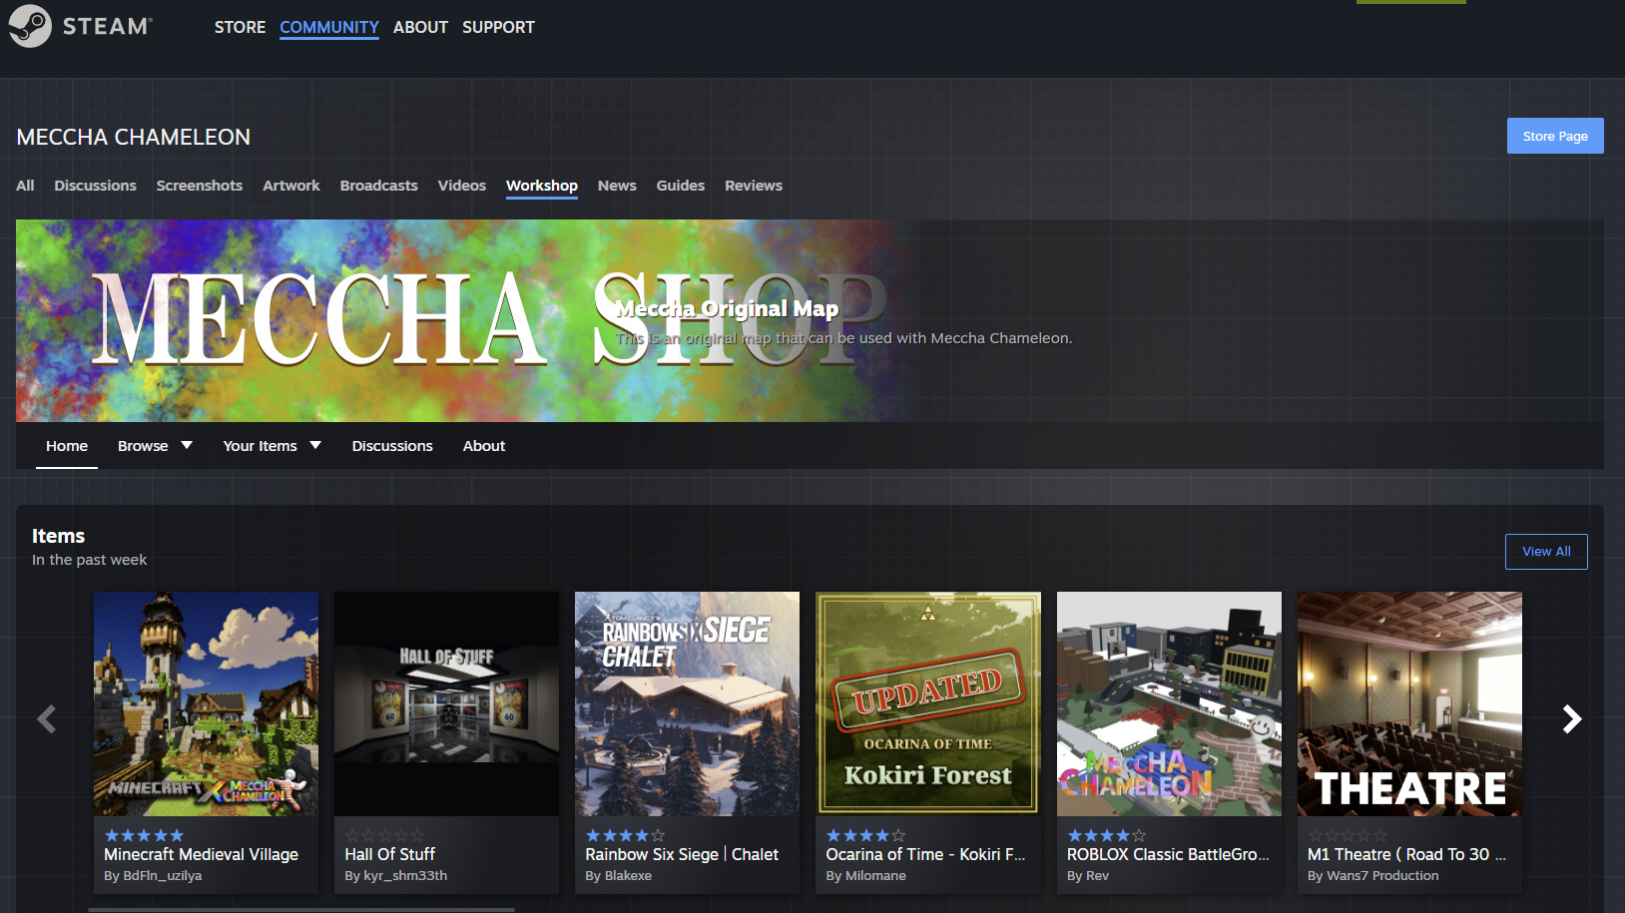
Task: Click Hall Of Stuff empty star rating
Action: [x=384, y=835]
